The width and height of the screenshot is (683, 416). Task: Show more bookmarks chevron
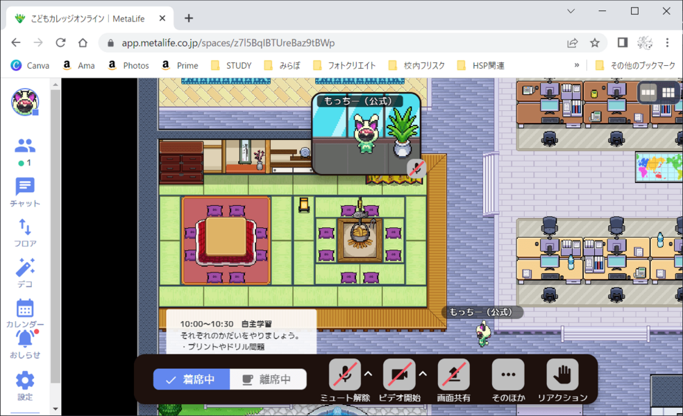coord(576,65)
